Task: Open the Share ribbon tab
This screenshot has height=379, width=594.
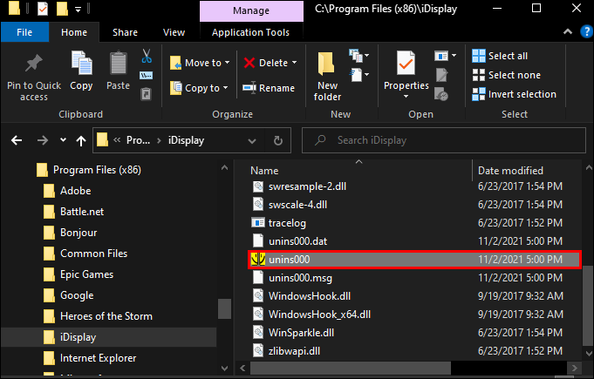Action: pos(125,32)
